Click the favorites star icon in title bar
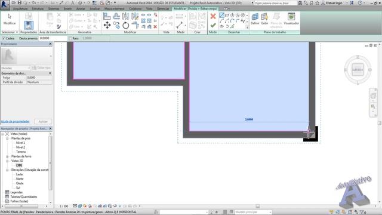Image resolution: width=382 pixels, height=215 pixels. tap(317, 3)
